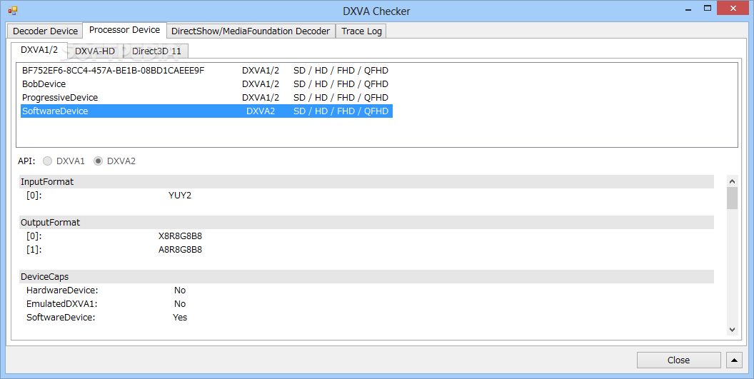Screen dimensions: 754x379
Task: Click the InputFormat section header
Action: tap(366, 181)
